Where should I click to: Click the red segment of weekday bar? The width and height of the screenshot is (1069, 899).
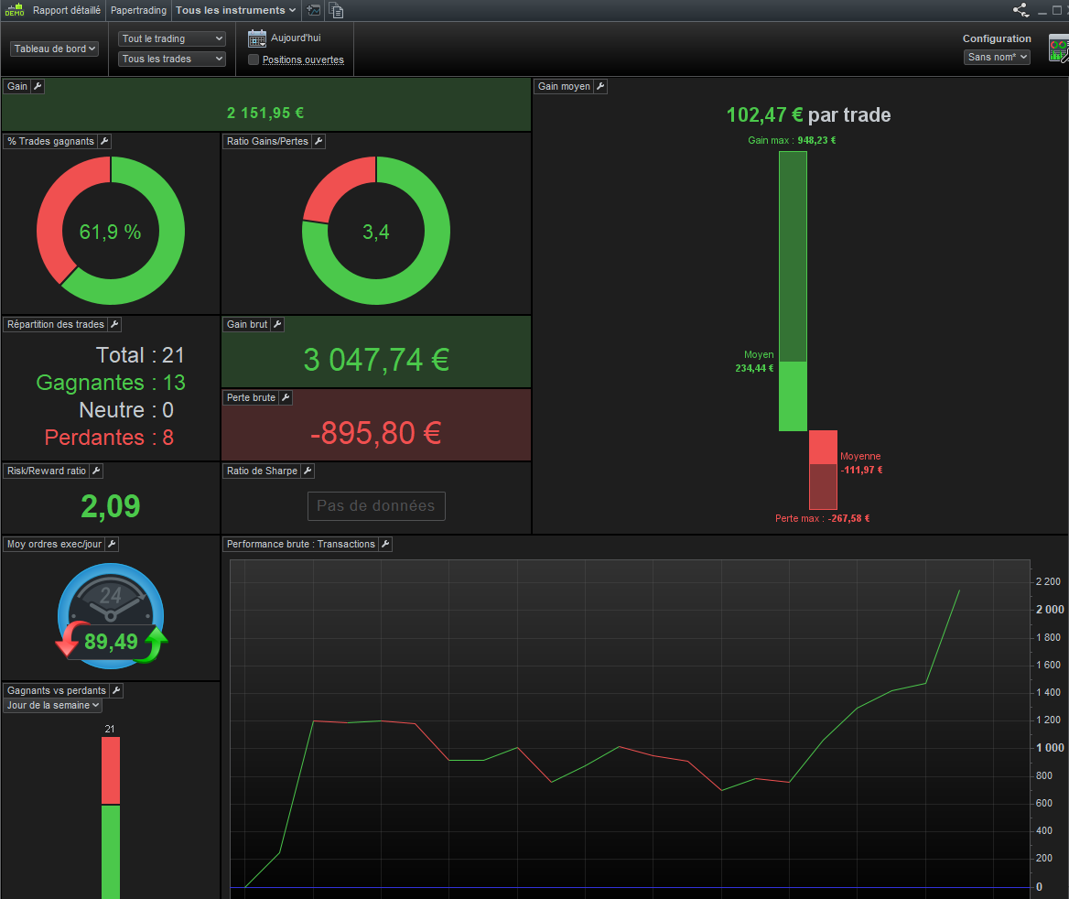[x=111, y=771]
